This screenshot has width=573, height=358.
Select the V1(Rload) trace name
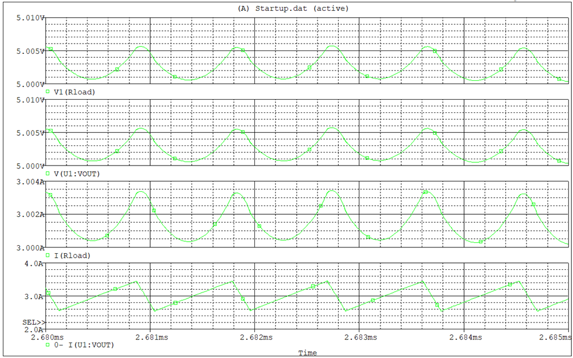tap(74, 92)
